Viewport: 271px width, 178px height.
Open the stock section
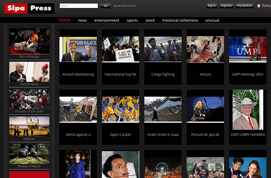click(150, 21)
